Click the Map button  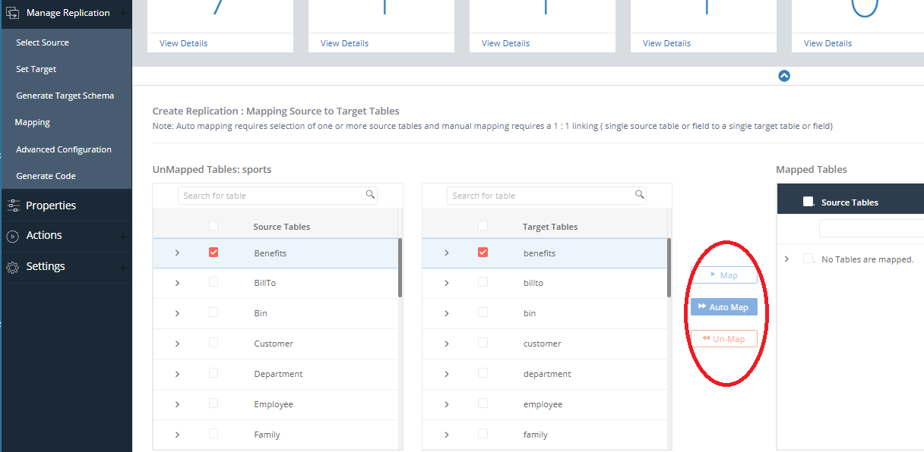coord(724,275)
